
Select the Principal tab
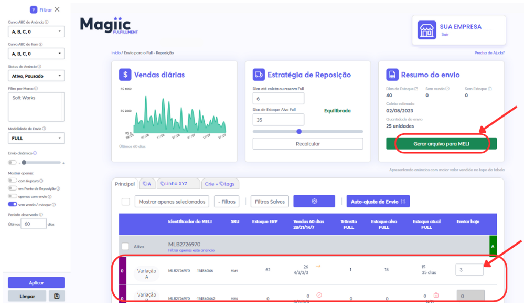pos(125,184)
